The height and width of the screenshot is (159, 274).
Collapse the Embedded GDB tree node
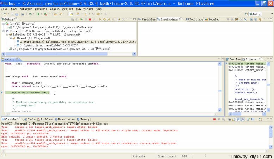7,35
